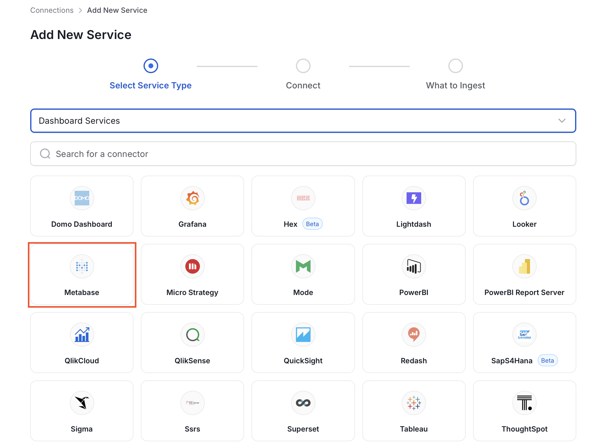Viewport: 601px width, 448px height.
Task: Click the Grafana card label
Action: point(192,224)
